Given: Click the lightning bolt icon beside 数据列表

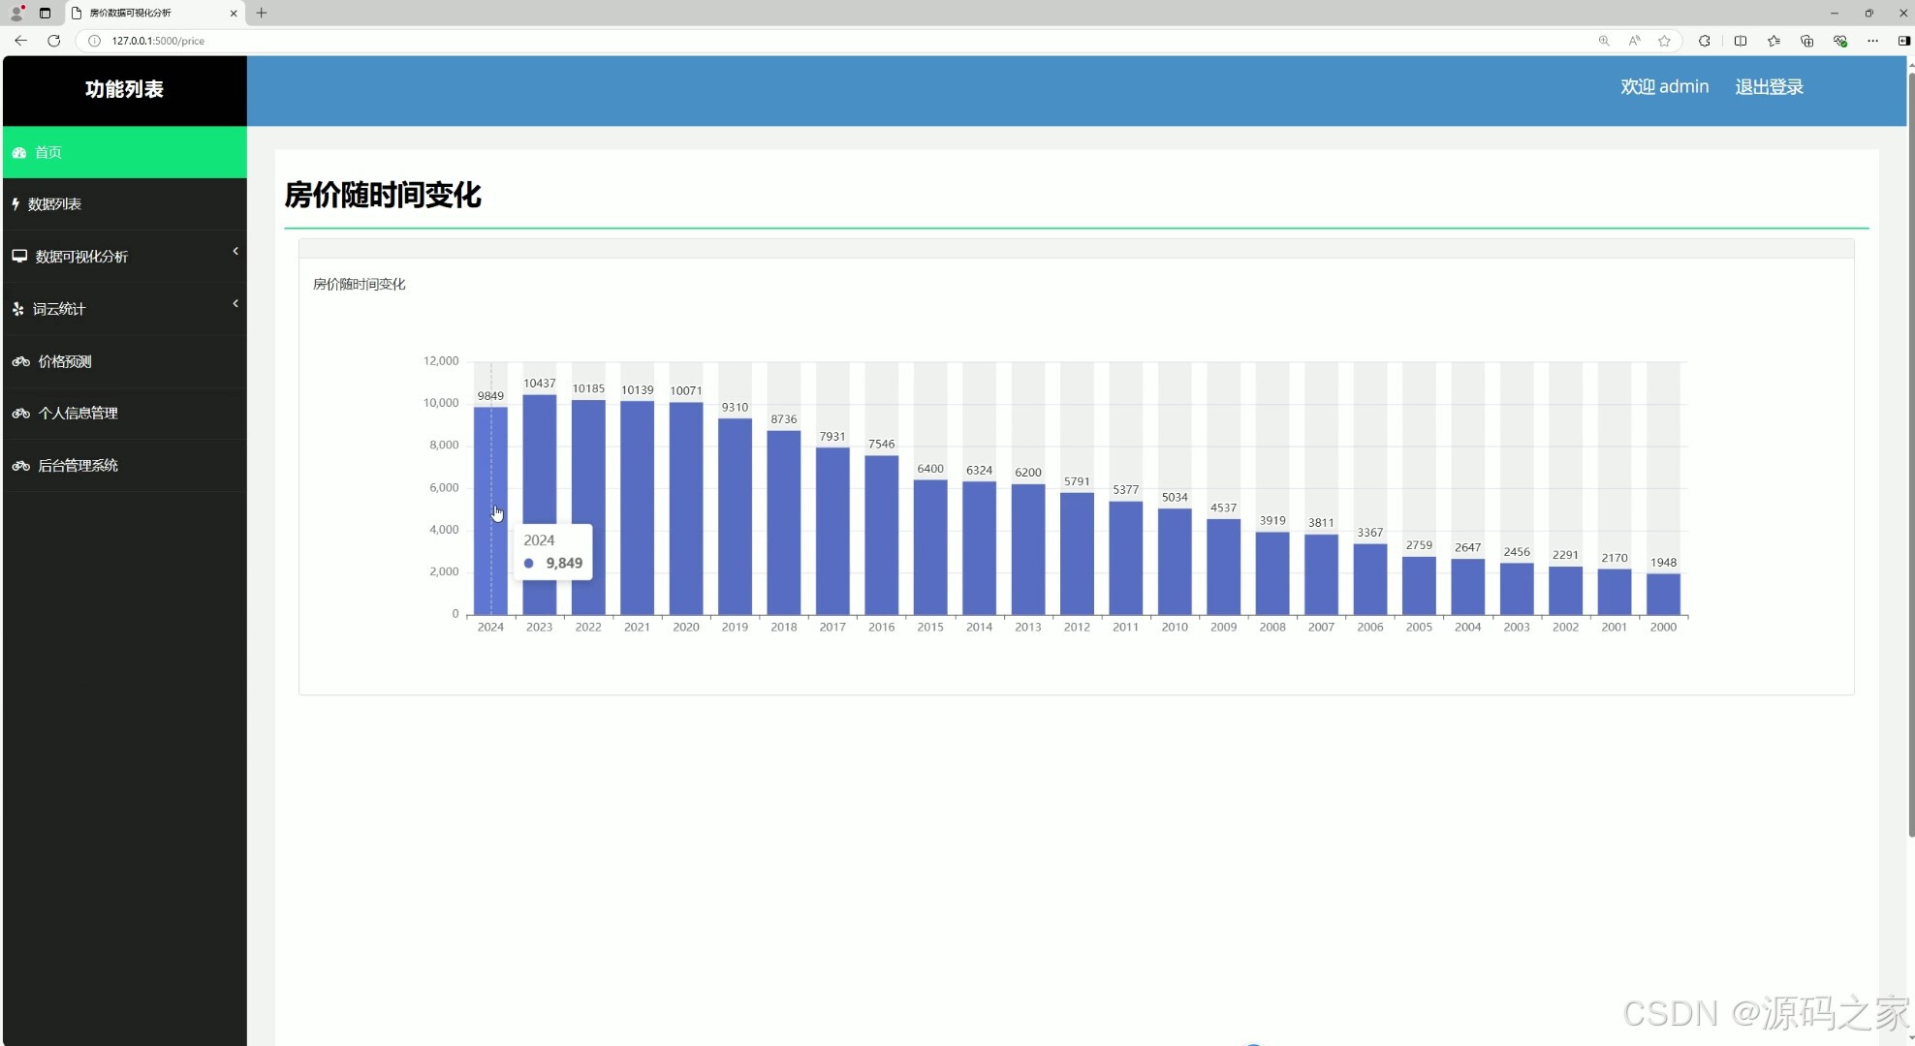Looking at the screenshot, I should click(16, 204).
